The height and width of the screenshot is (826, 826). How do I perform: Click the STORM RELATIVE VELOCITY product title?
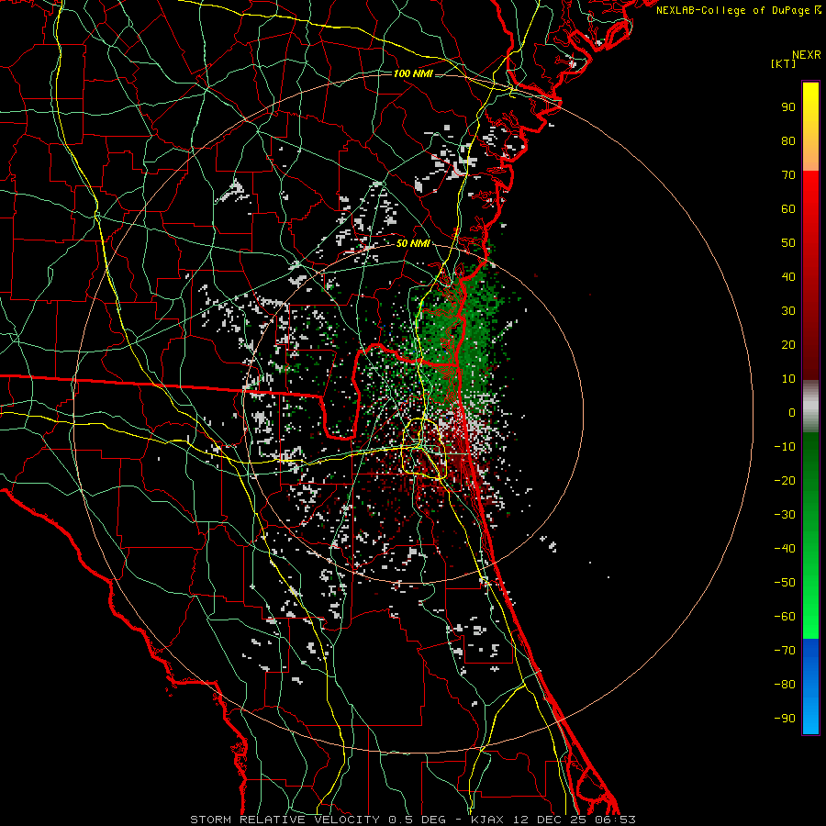(285, 820)
